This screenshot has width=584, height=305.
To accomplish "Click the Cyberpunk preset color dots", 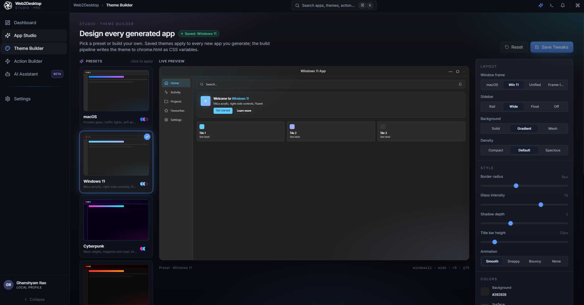I will (x=144, y=249).
